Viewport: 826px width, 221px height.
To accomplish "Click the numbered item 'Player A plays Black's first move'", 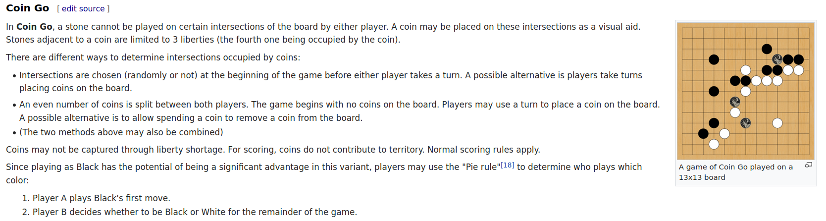I will (x=101, y=198).
